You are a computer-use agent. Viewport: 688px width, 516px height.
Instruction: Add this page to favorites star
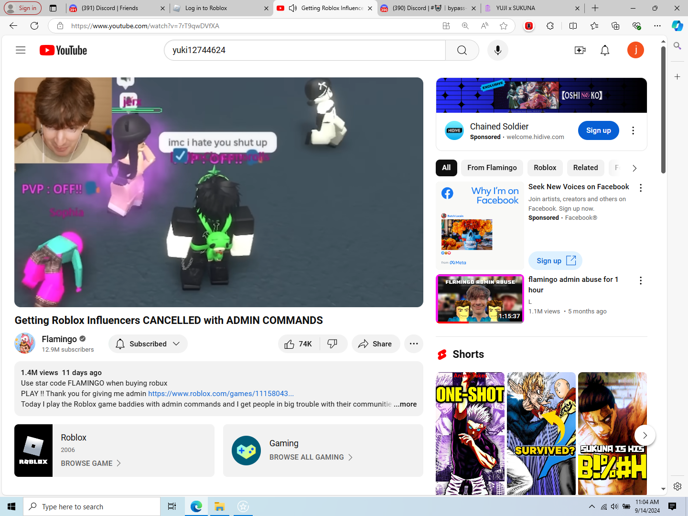coord(504,26)
